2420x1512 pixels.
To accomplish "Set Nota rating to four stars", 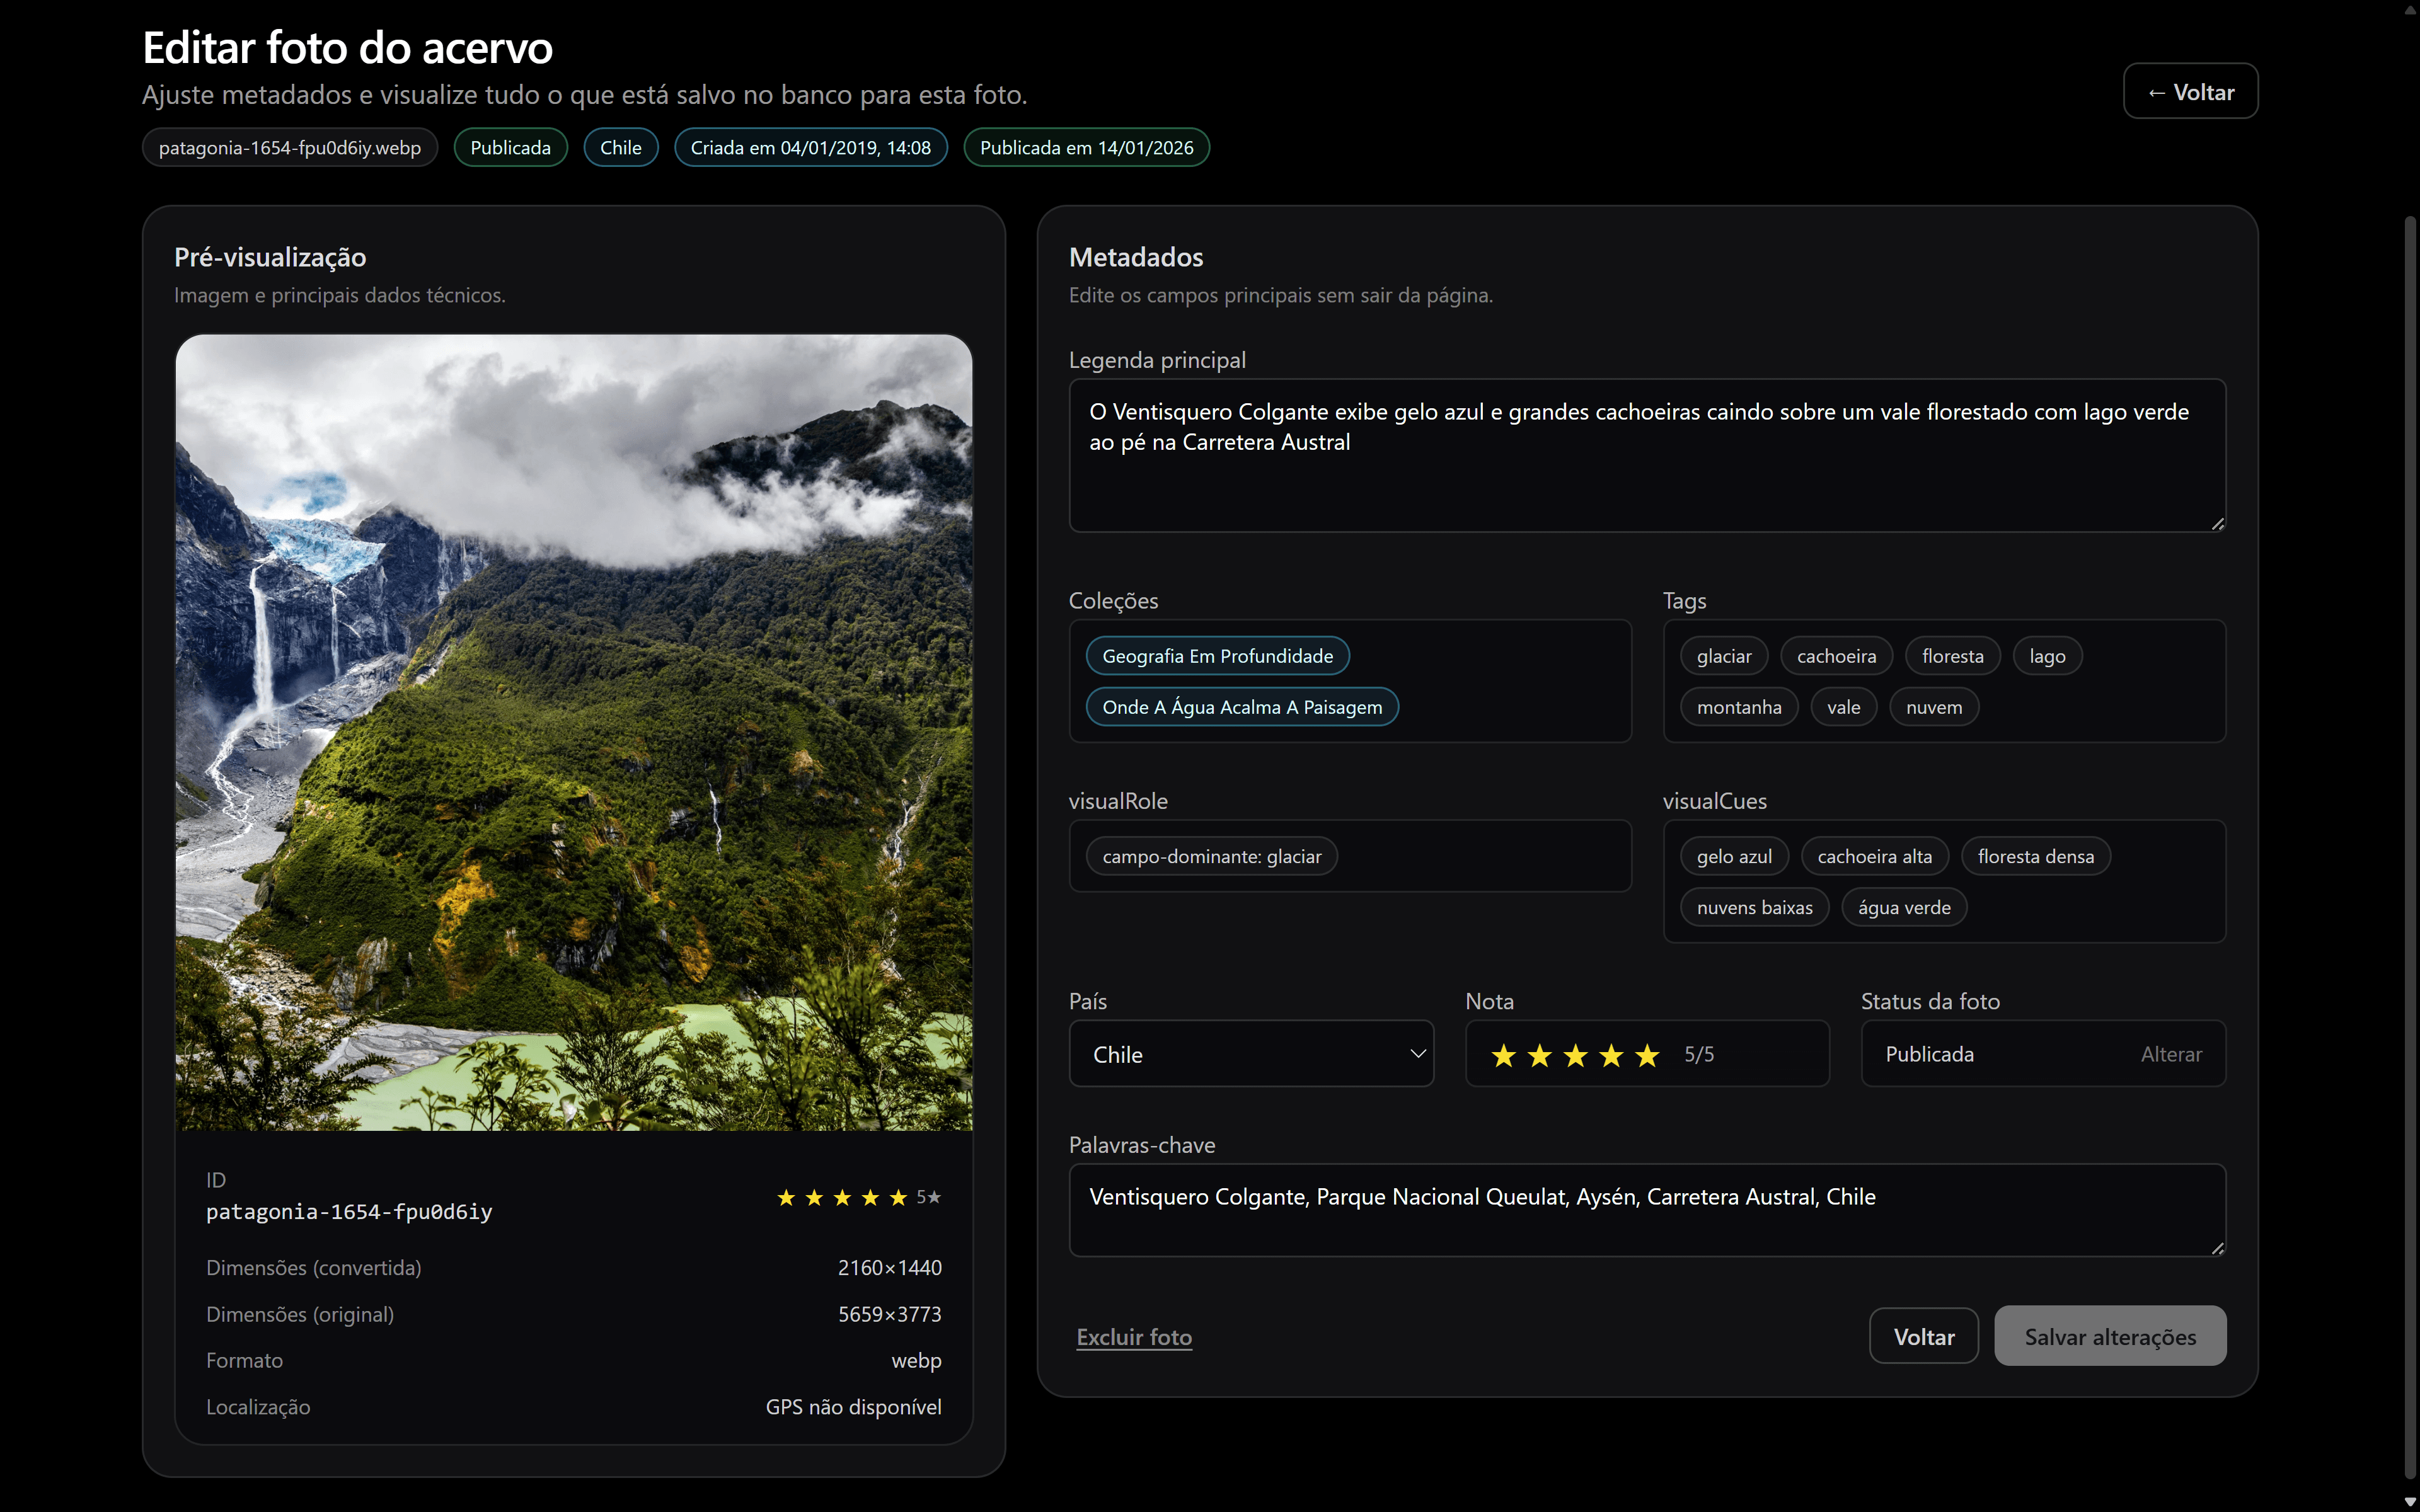I will pyautogui.click(x=1611, y=1055).
